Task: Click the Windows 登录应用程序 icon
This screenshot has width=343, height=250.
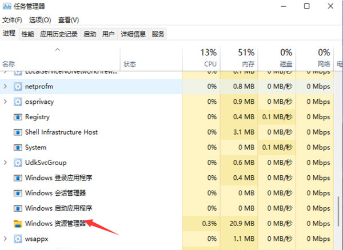Action: (18, 178)
